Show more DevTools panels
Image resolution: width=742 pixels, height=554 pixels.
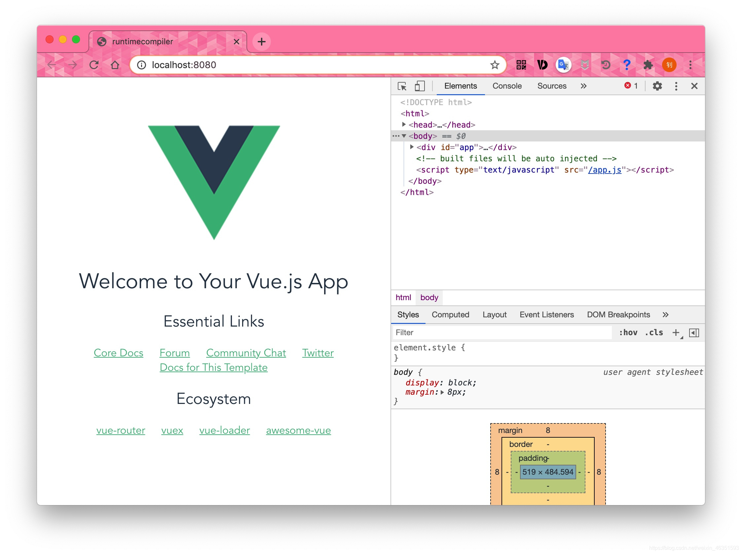[583, 86]
